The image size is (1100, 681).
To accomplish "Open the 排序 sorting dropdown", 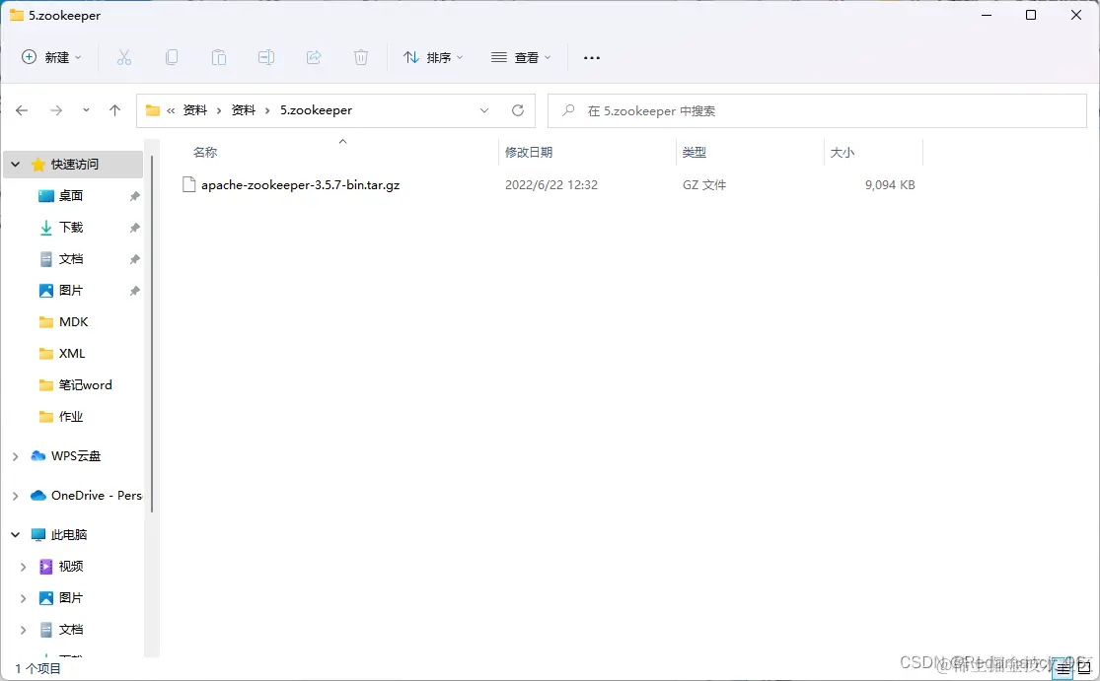I will tap(433, 57).
